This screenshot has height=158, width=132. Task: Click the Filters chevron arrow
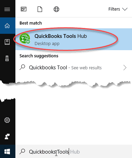[125, 9]
